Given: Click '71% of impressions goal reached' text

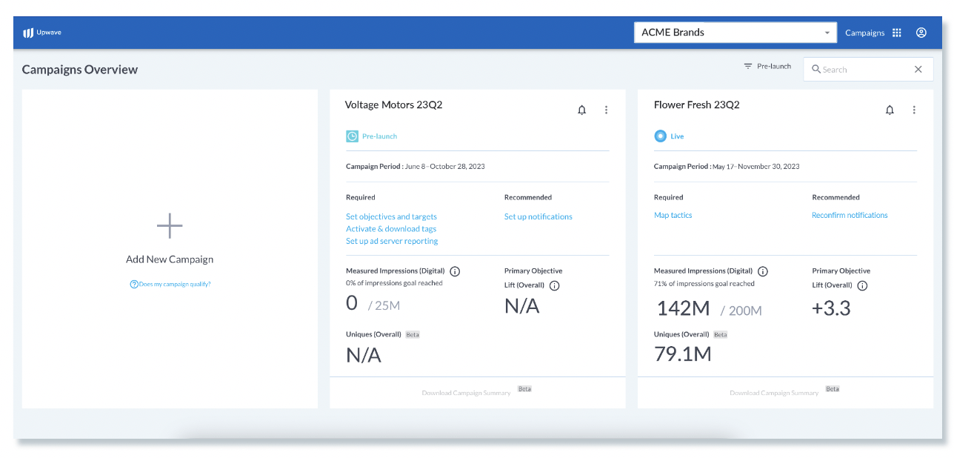Looking at the screenshot, I should point(704,284).
